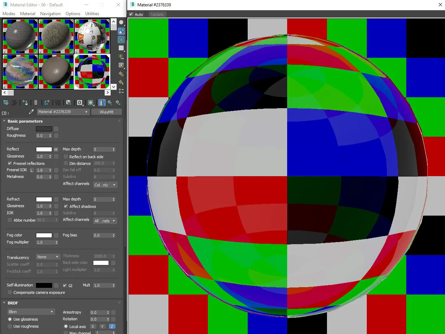
Task: Click the Reflect Max depth spinner
Action: coord(113,149)
